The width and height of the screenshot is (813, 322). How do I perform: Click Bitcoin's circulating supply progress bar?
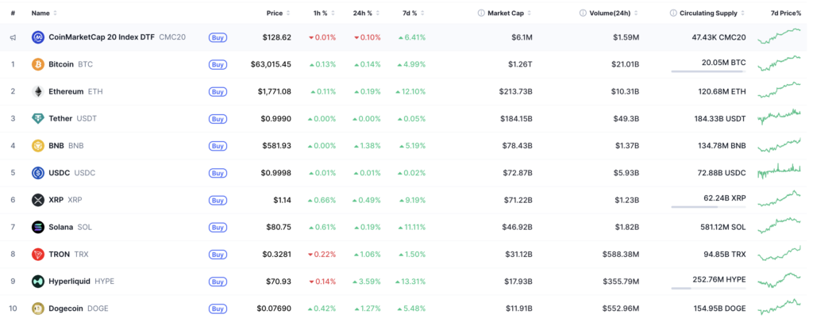(x=708, y=71)
